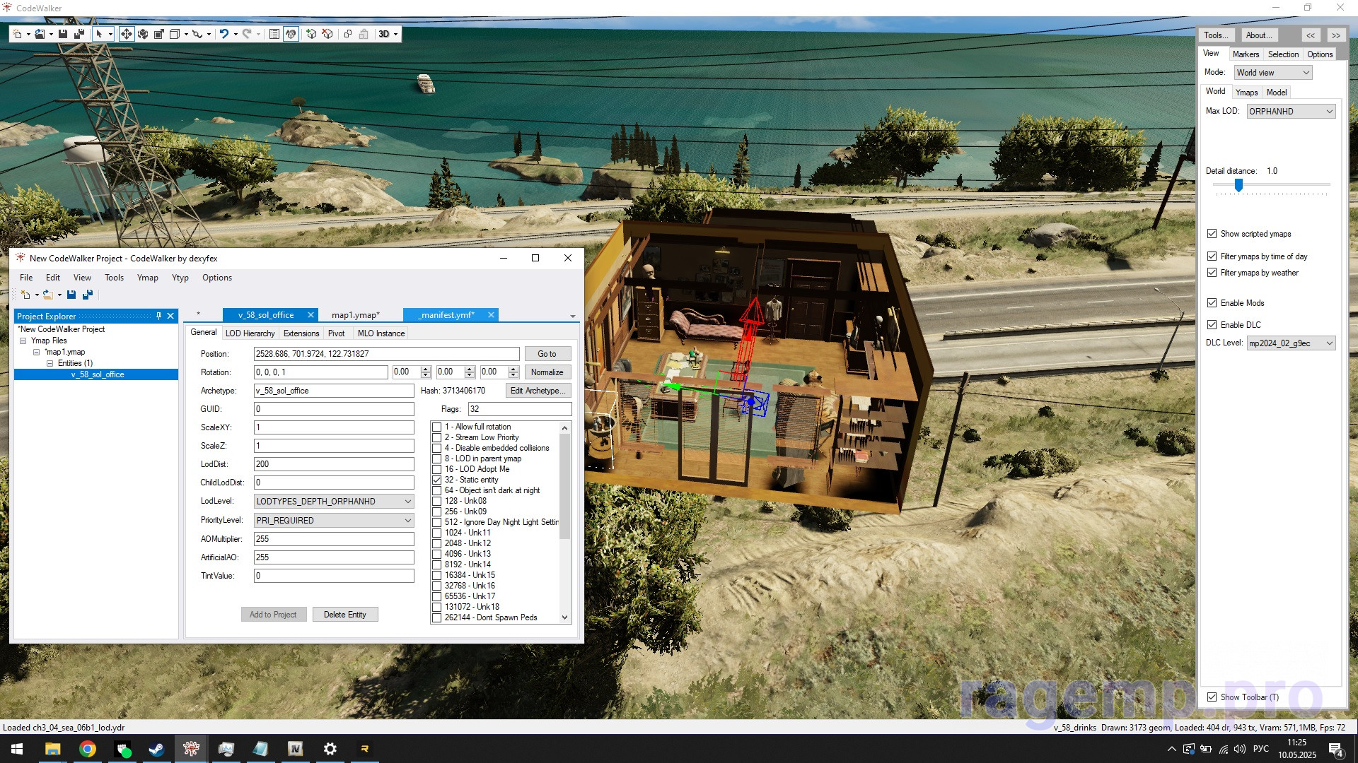This screenshot has height=763, width=1358.
Task: Collapse the map1.ymap tree node
Action: click(x=36, y=352)
